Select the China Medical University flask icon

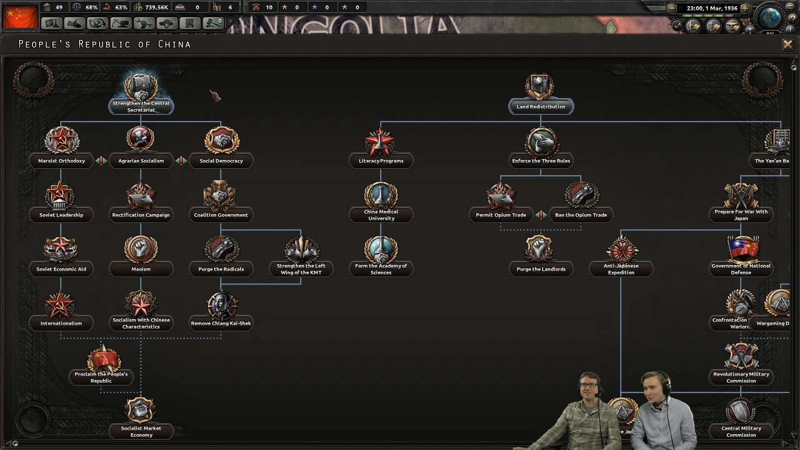click(x=380, y=194)
